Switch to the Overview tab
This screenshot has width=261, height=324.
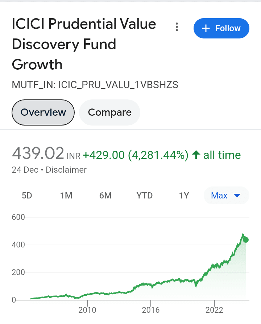43,112
